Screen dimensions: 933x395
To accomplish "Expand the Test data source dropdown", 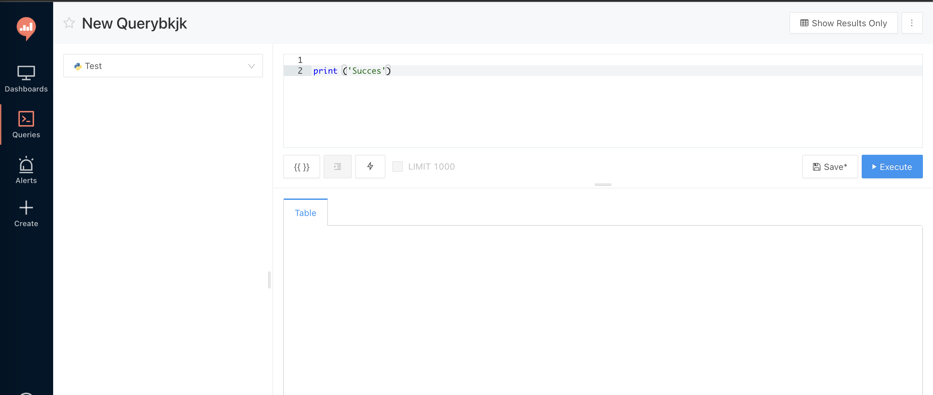I will [x=163, y=66].
